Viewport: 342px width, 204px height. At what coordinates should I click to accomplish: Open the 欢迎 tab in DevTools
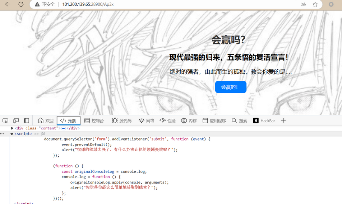[x=46, y=120]
